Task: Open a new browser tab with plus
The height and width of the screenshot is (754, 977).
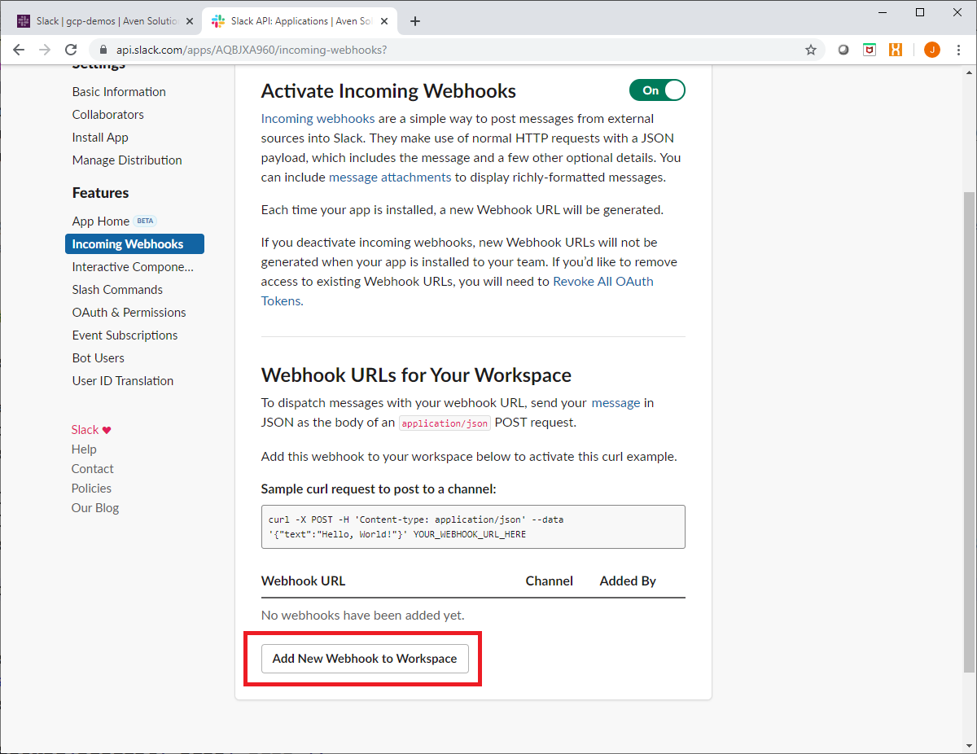Action: 415,21
